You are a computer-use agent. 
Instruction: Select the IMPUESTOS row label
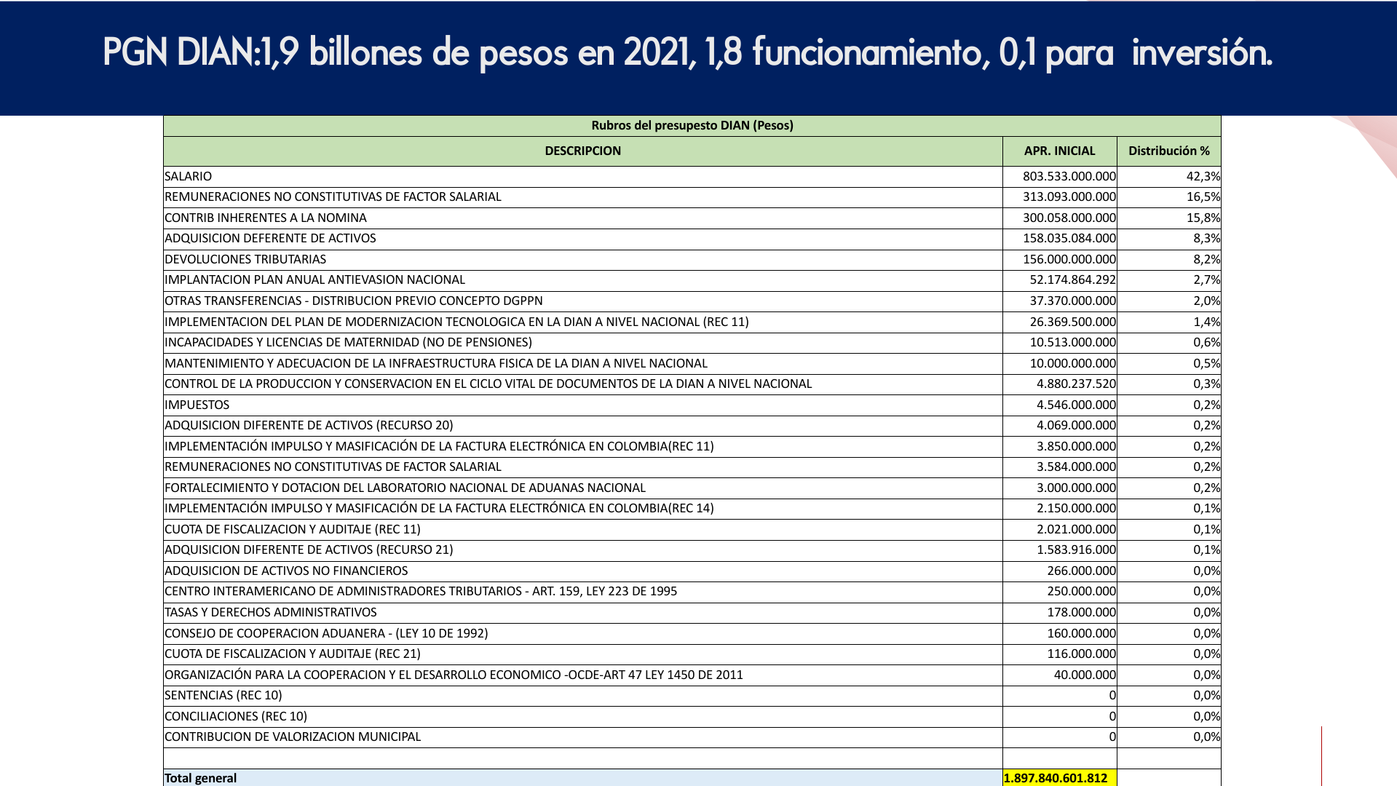click(x=197, y=405)
